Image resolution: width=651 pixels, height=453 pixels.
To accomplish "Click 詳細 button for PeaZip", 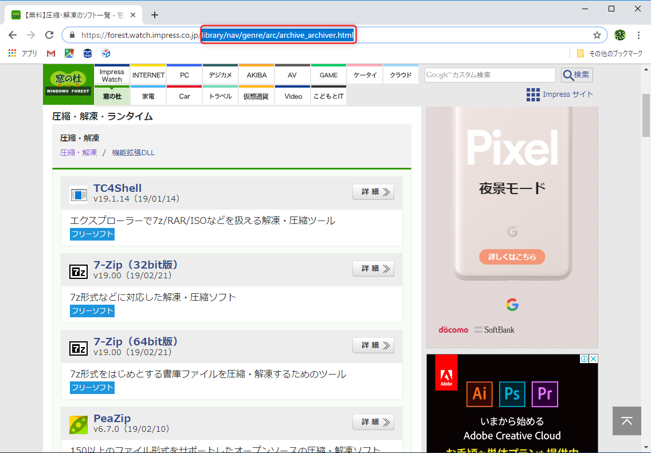I will 373,422.
